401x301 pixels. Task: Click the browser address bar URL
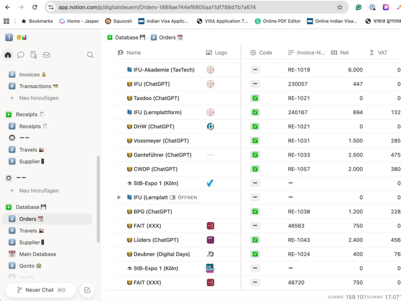(157, 7)
